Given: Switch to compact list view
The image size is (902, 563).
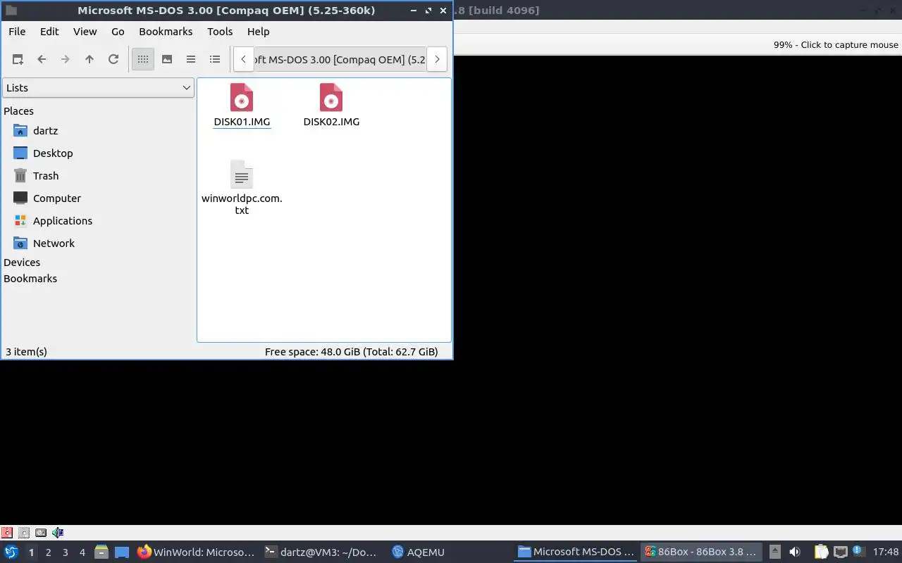Looking at the screenshot, I should click(191, 59).
